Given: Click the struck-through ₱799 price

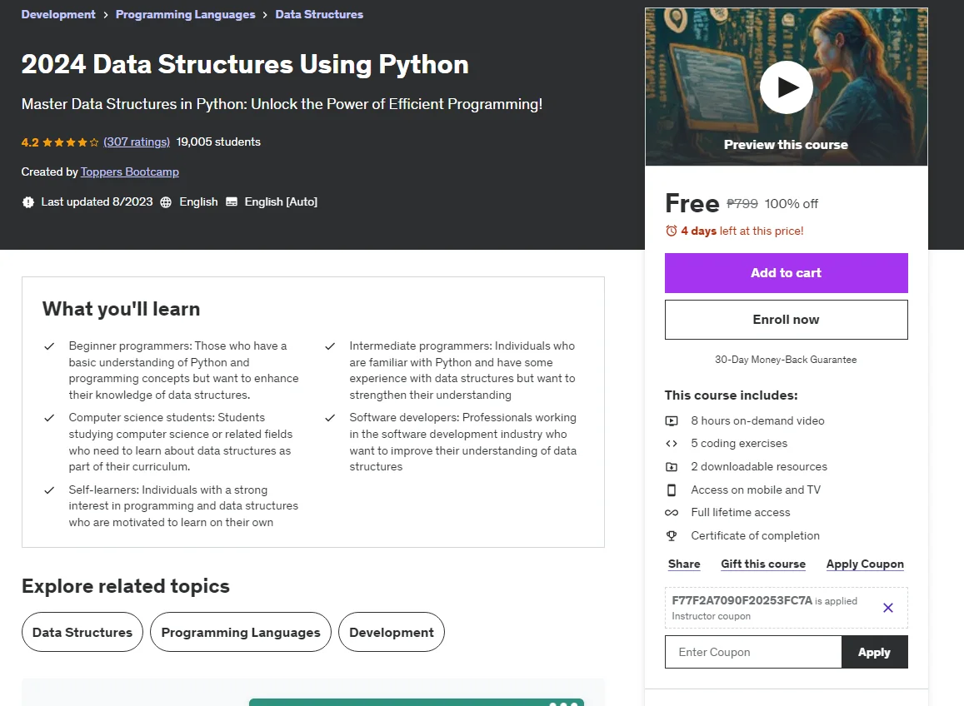Looking at the screenshot, I should (742, 203).
